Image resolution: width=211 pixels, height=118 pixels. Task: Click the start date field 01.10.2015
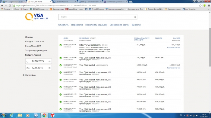point(39,61)
